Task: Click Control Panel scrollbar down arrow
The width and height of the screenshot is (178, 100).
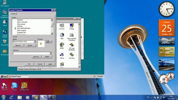Action: click(x=79, y=66)
